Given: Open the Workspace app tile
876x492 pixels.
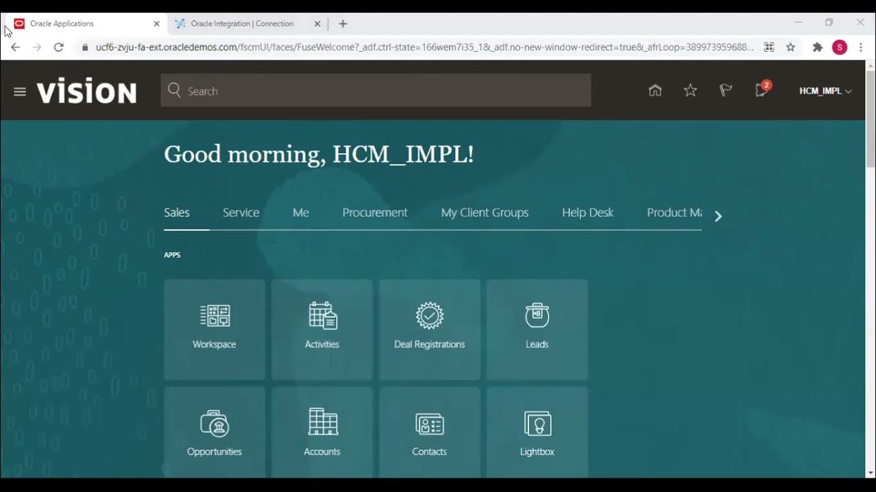Looking at the screenshot, I should click(214, 329).
